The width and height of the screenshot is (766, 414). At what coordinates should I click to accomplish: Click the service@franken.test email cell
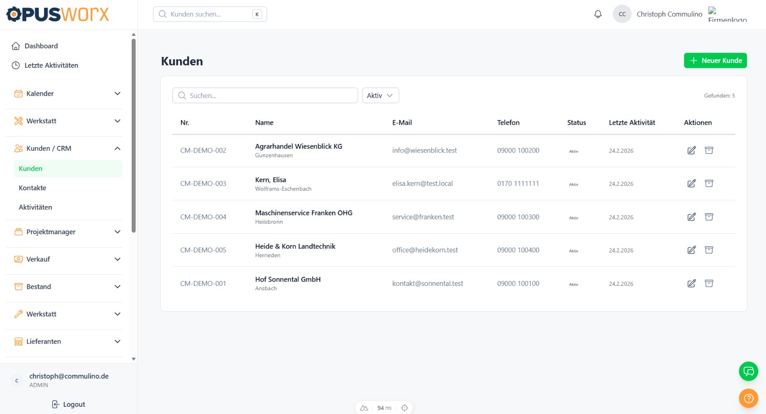coord(423,217)
